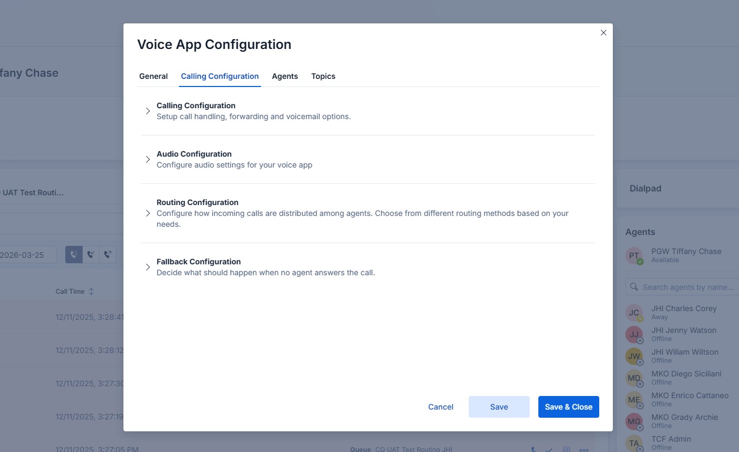Click the Voice App Configuration title
The image size is (739, 452).
[214, 45]
